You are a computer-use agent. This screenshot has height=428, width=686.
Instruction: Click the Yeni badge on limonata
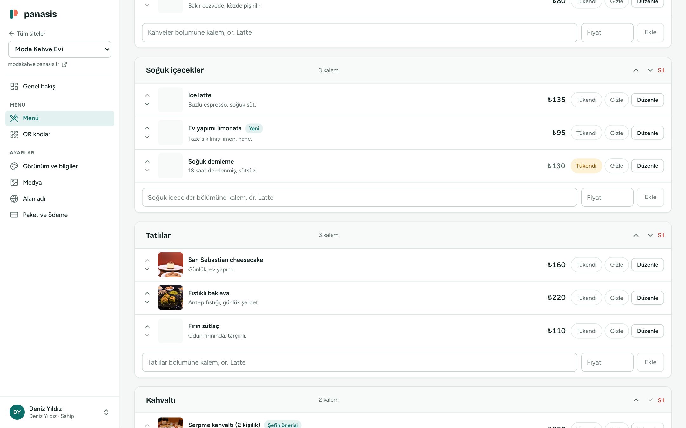[254, 128]
